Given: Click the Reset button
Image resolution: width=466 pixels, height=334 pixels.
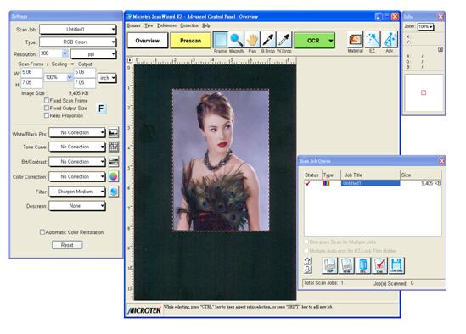Looking at the screenshot, I should point(67,245).
